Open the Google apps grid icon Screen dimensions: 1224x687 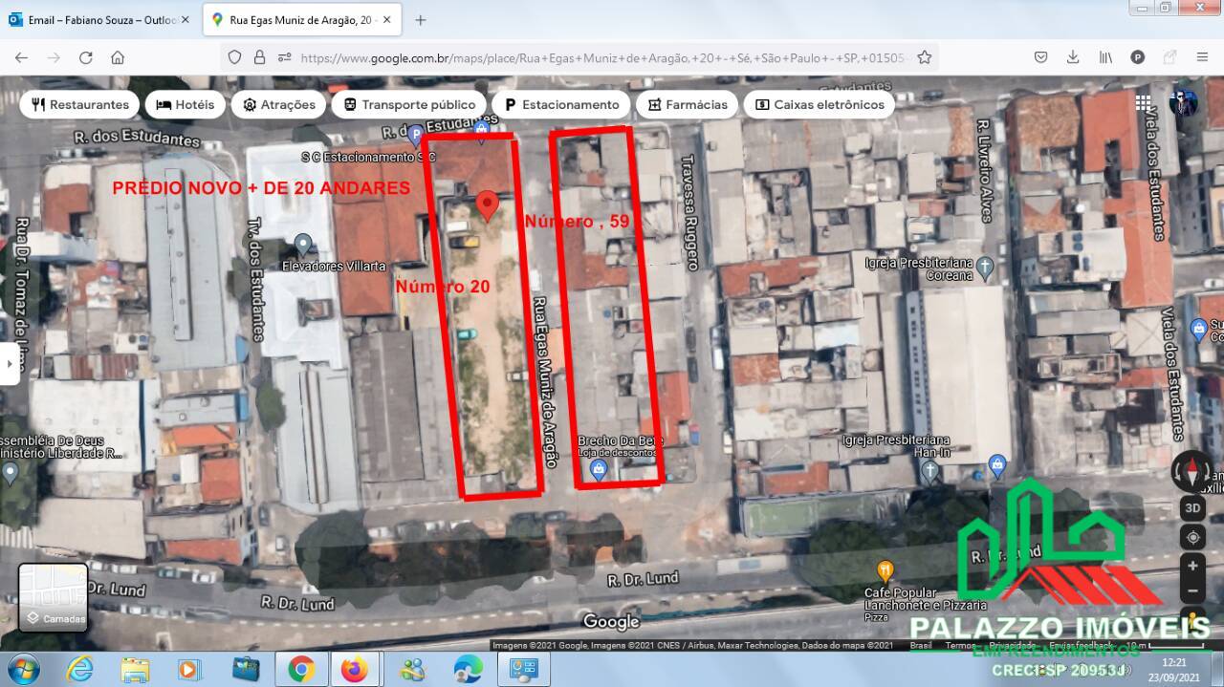(1143, 102)
